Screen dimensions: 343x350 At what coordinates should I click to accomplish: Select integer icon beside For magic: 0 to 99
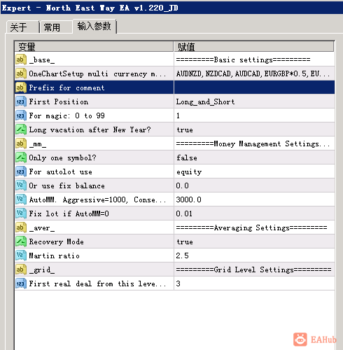(21, 115)
